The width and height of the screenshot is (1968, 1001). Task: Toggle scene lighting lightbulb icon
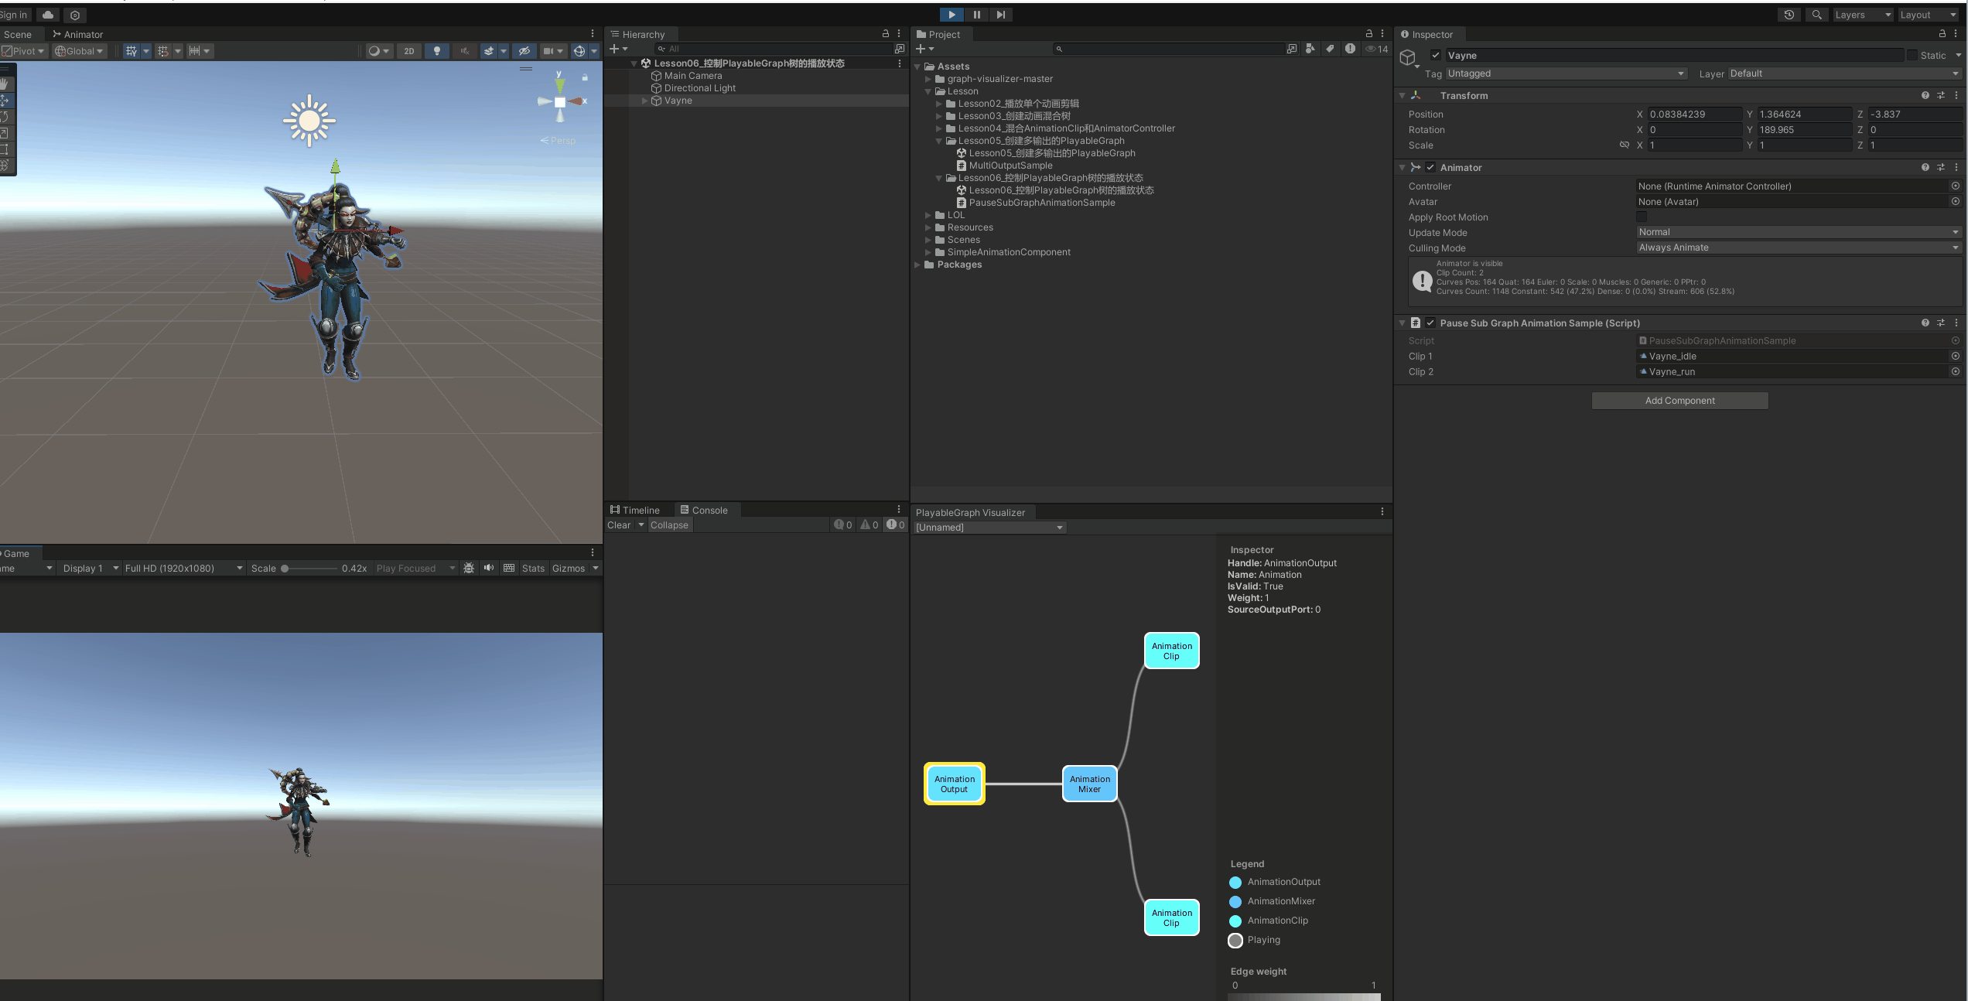437,51
